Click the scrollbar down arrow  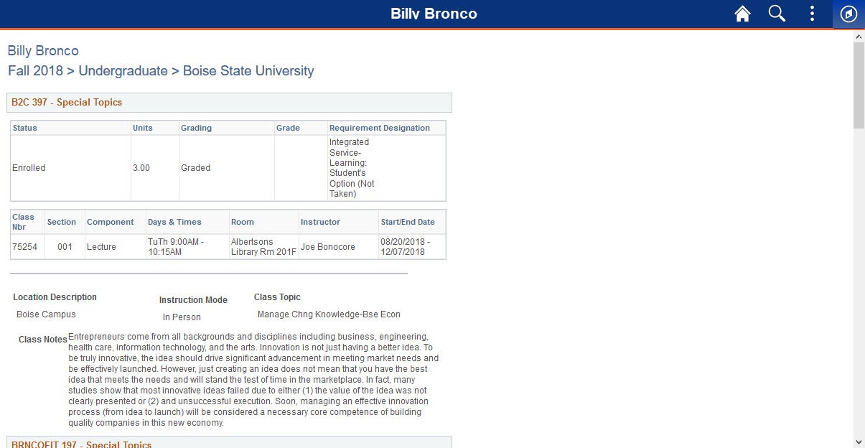[x=859, y=442]
